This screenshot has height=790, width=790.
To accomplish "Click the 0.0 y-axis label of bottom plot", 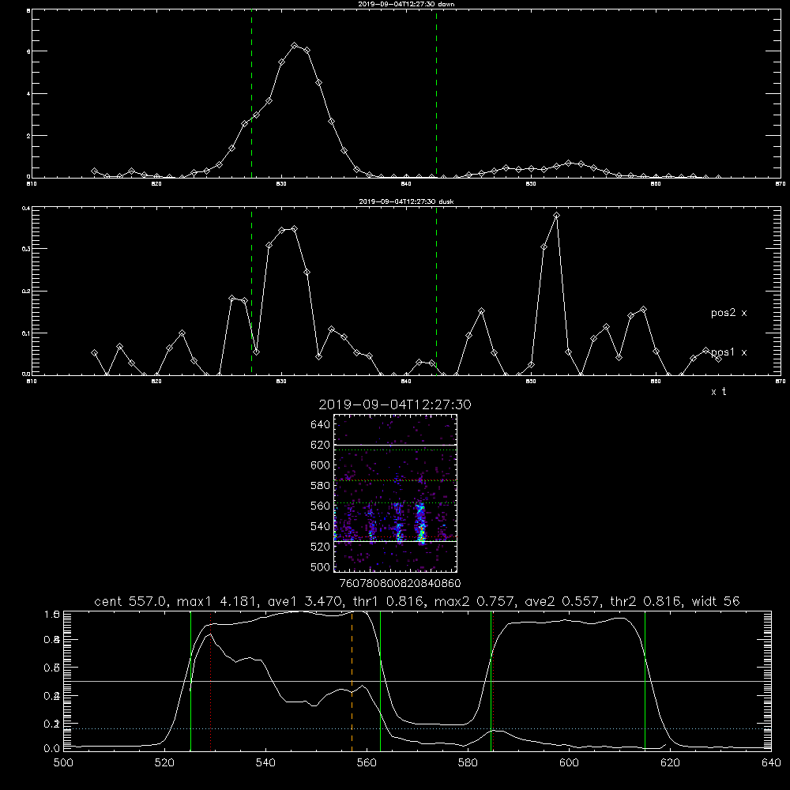I will [x=52, y=749].
